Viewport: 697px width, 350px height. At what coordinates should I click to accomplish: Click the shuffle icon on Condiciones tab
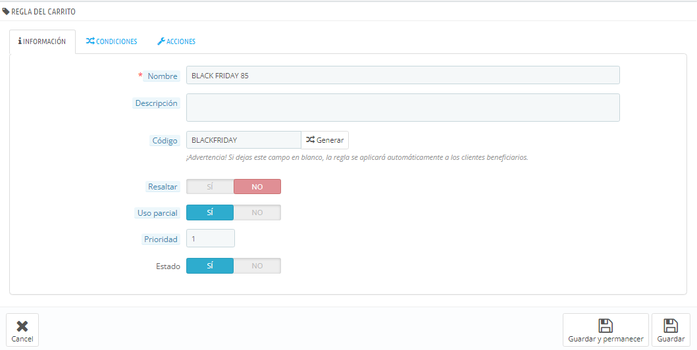point(90,41)
